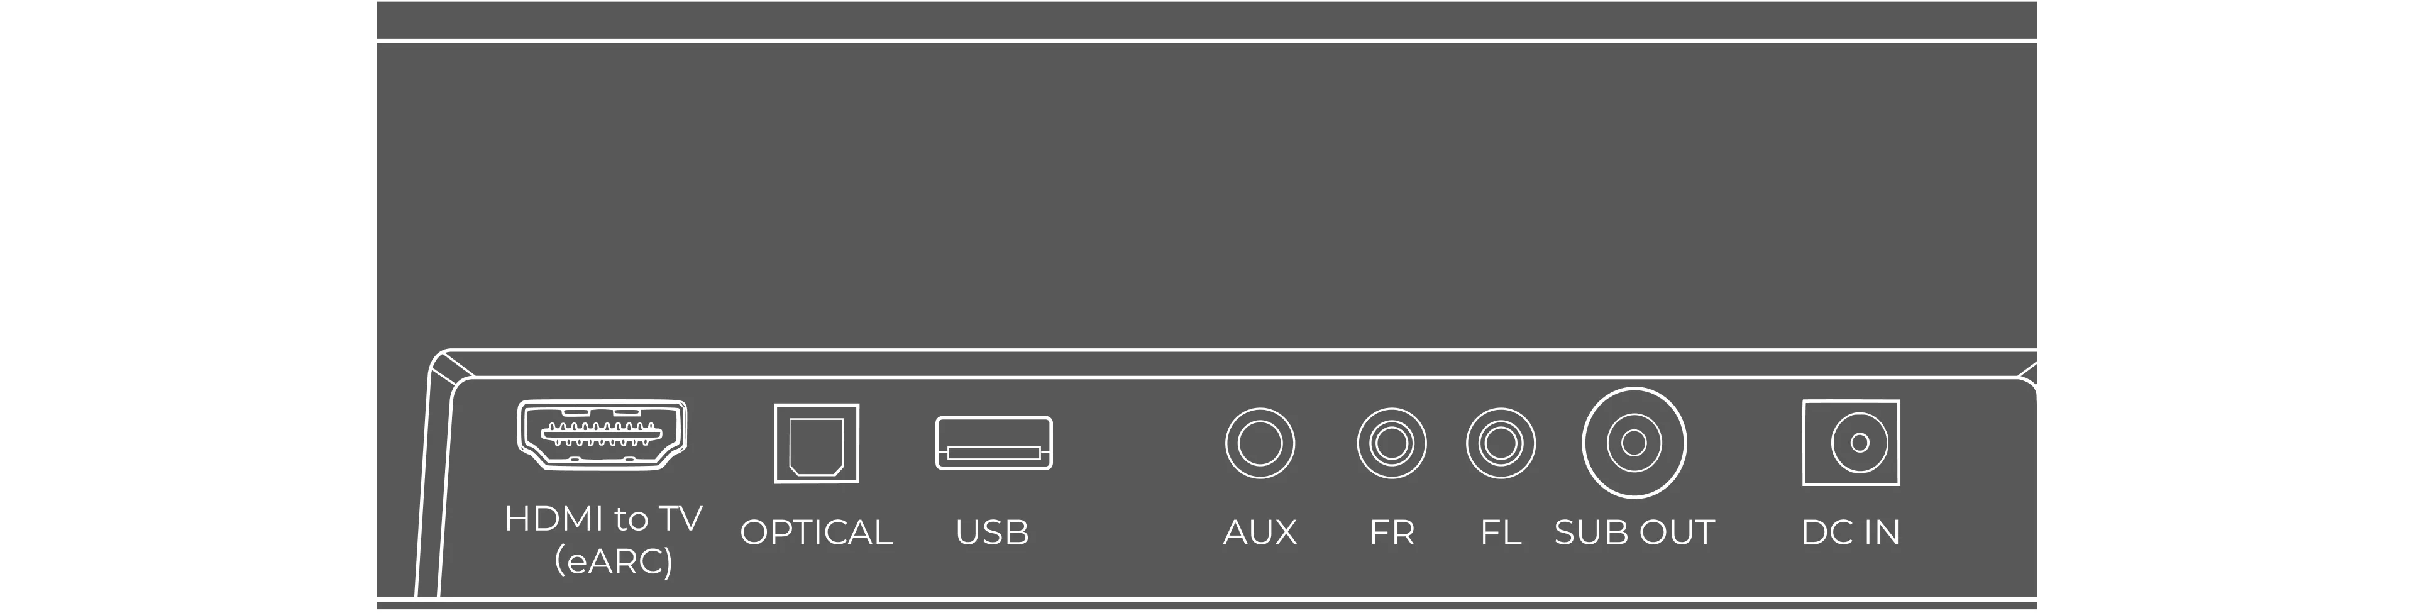The image size is (2414, 613).
Task: Select the AUX jack circle
Action: pyautogui.click(x=1259, y=443)
